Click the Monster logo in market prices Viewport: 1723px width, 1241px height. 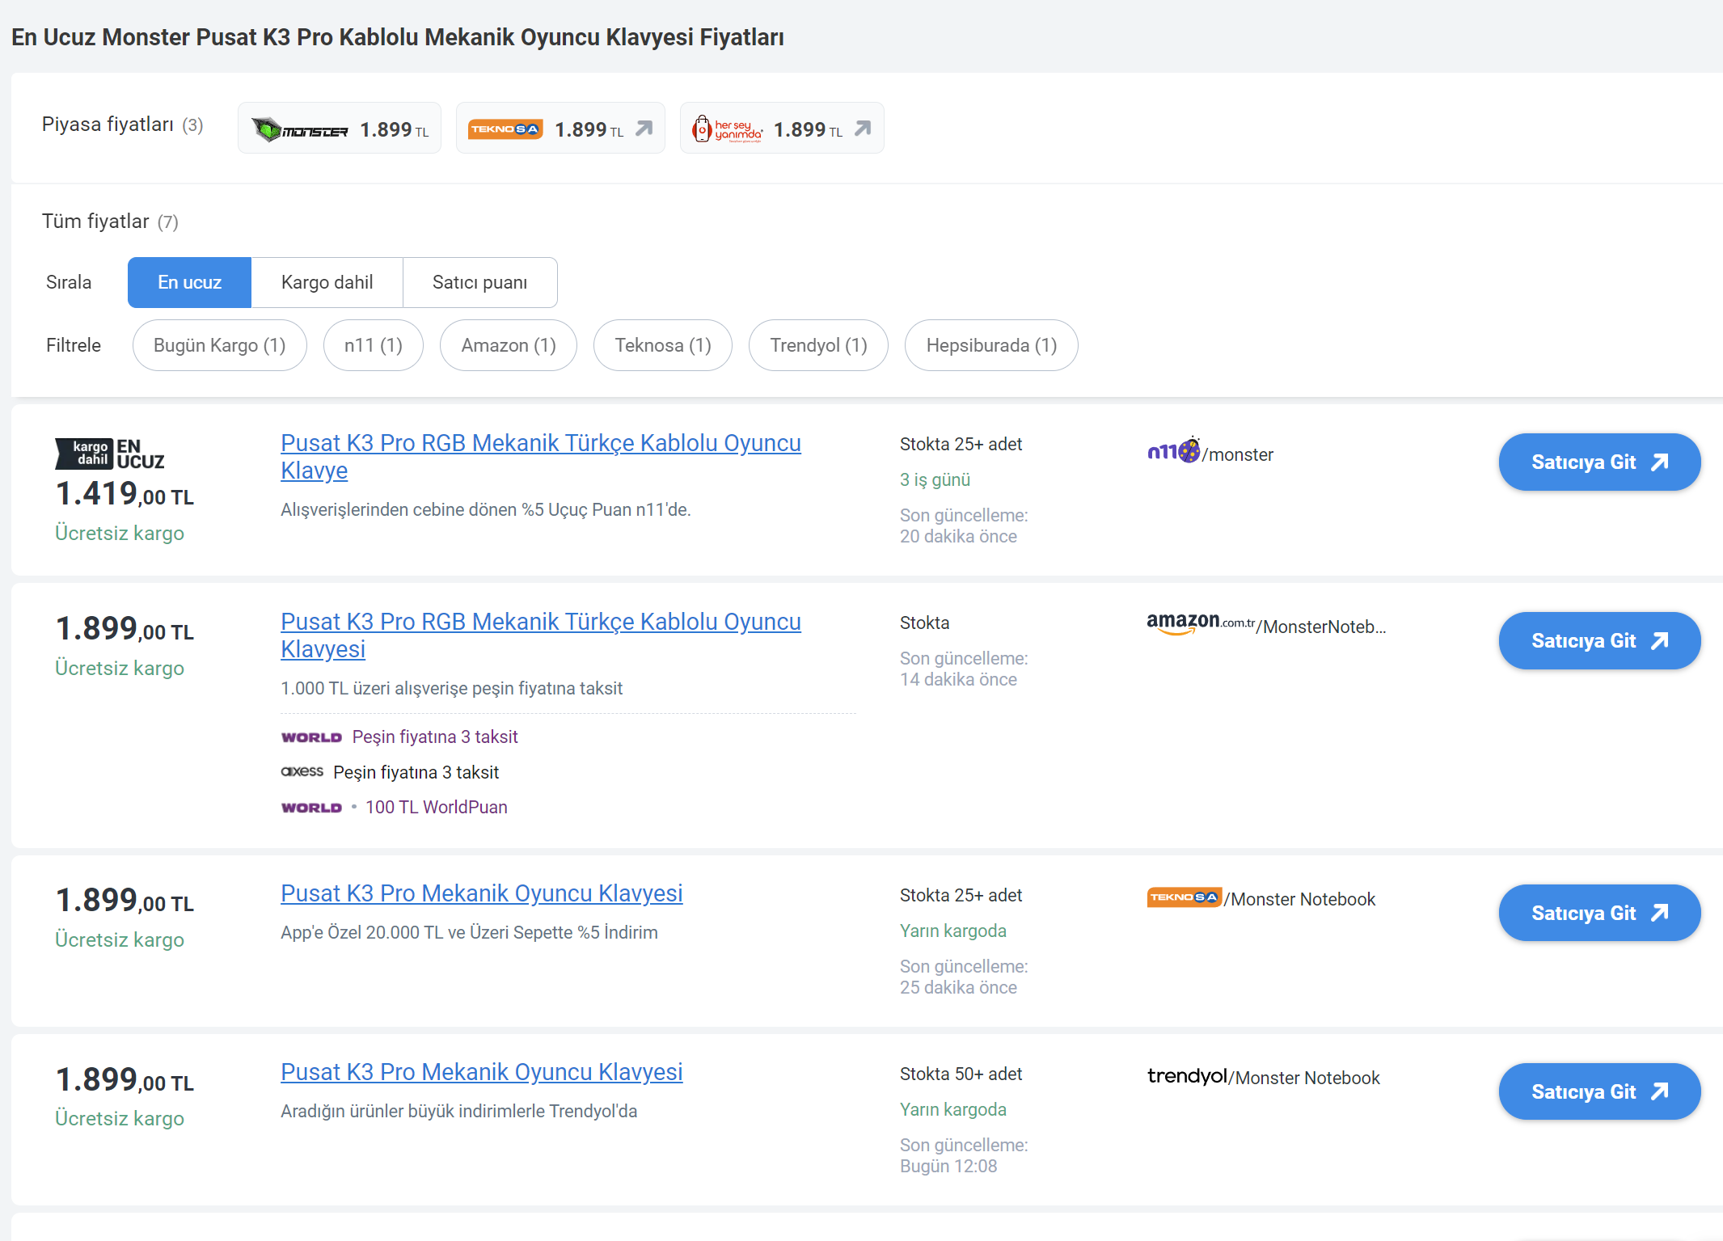click(299, 129)
